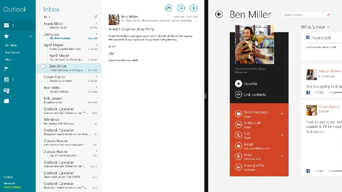The width and height of the screenshot is (342, 192).
Task: Tick the checkbox on Ben Miller message
Action: coord(44,66)
